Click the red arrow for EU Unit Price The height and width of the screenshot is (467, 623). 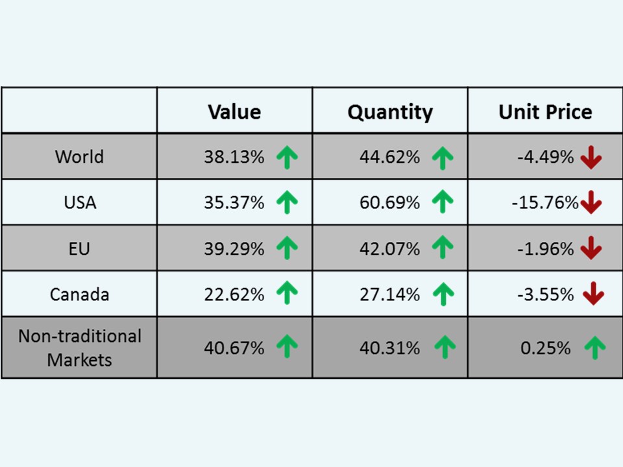(591, 249)
